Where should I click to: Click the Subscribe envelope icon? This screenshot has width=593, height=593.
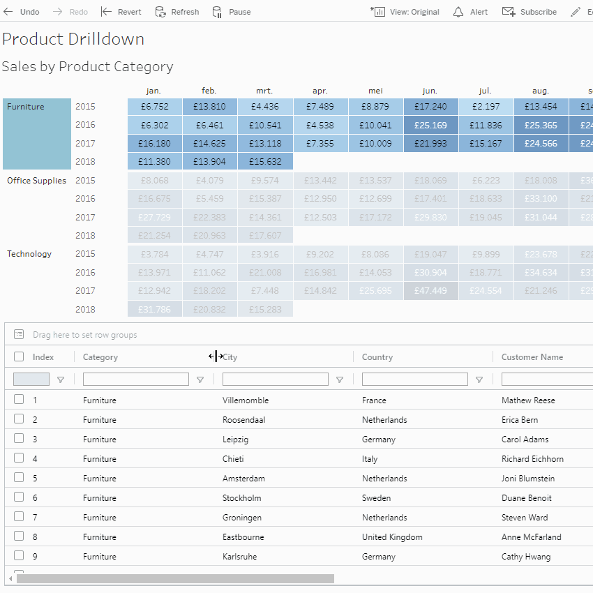(509, 12)
